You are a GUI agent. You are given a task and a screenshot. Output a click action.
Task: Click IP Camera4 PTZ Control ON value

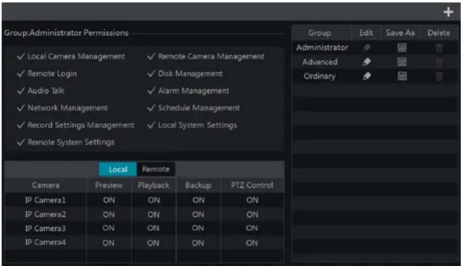252,243
